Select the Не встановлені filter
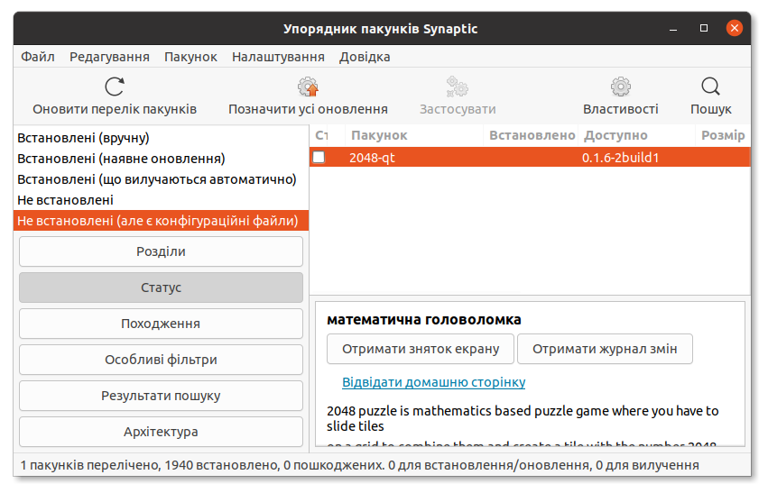Viewport: 768px width, 493px height. pyautogui.click(x=162, y=200)
